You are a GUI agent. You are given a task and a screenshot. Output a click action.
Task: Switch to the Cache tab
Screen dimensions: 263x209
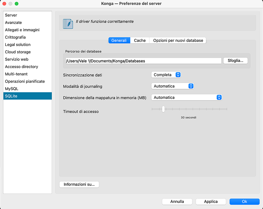(140, 40)
